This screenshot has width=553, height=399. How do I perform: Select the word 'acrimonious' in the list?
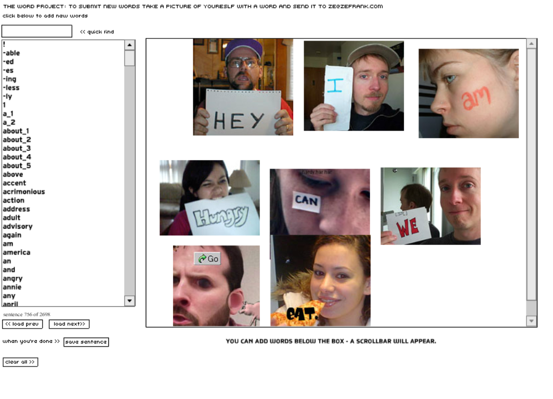tap(24, 192)
